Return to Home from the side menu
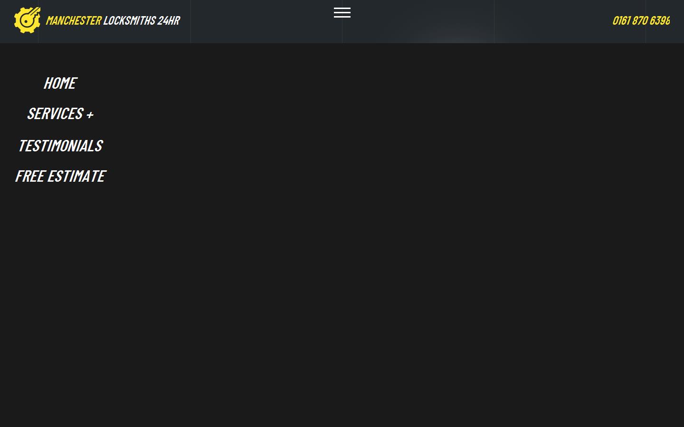The image size is (684, 427). pos(60,83)
